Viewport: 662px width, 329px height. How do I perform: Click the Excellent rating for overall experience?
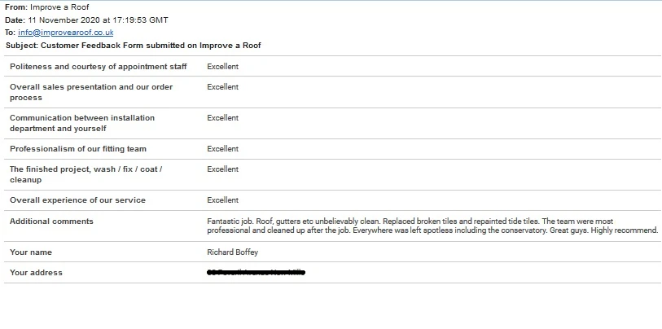[x=222, y=200]
